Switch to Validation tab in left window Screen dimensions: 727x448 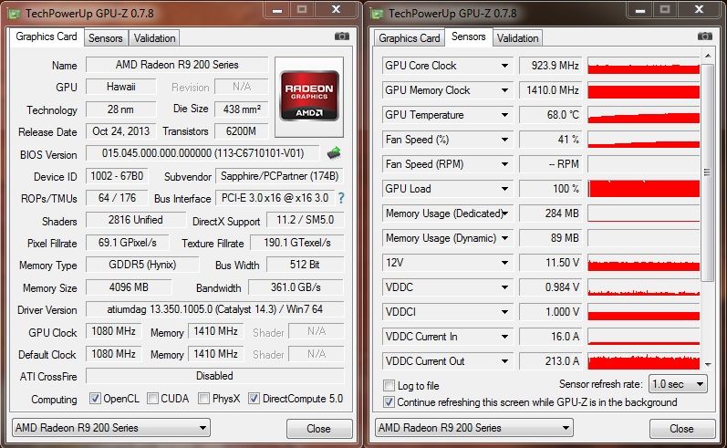(x=154, y=38)
